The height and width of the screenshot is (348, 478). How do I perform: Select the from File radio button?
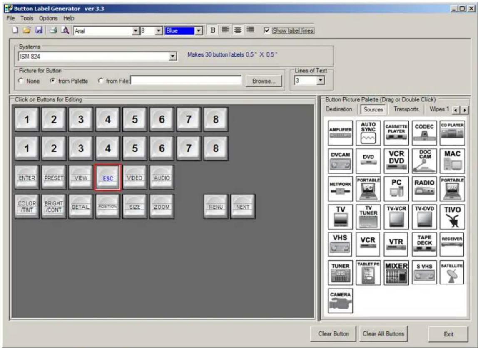point(100,81)
